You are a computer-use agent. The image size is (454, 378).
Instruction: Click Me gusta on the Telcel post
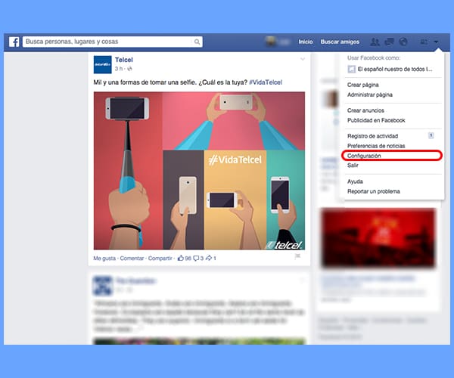(104, 259)
